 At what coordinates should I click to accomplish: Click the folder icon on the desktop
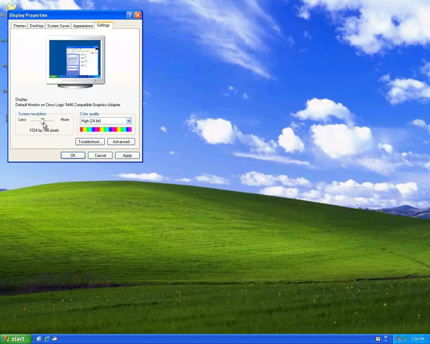[x=12, y=5]
